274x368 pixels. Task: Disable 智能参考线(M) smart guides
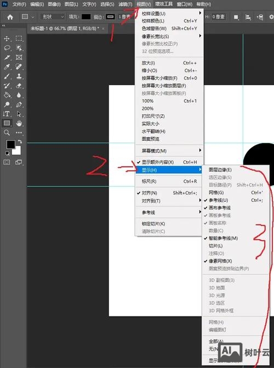point(236,238)
